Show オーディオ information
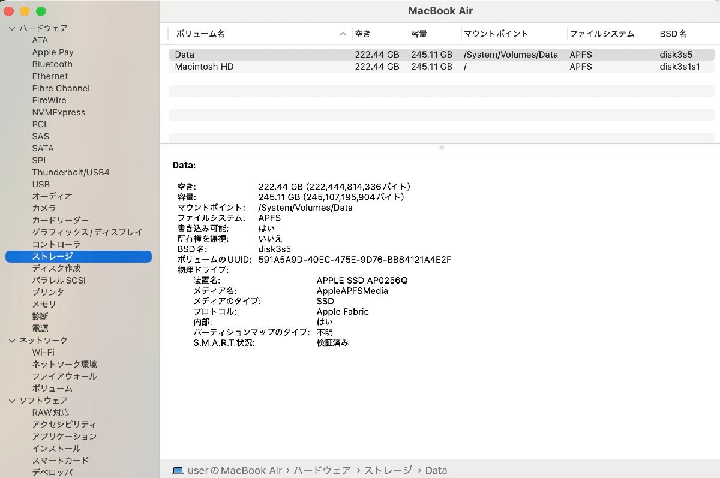This screenshot has width=720, height=478. pyautogui.click(x=52, y=196)
